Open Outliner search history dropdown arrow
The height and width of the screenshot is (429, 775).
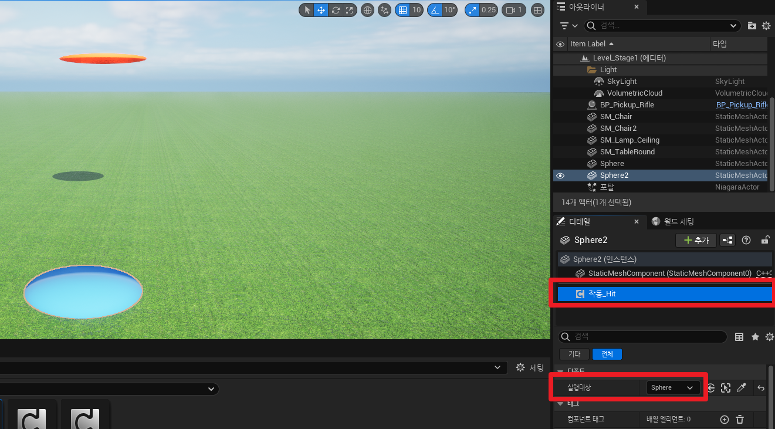point(734,26)
